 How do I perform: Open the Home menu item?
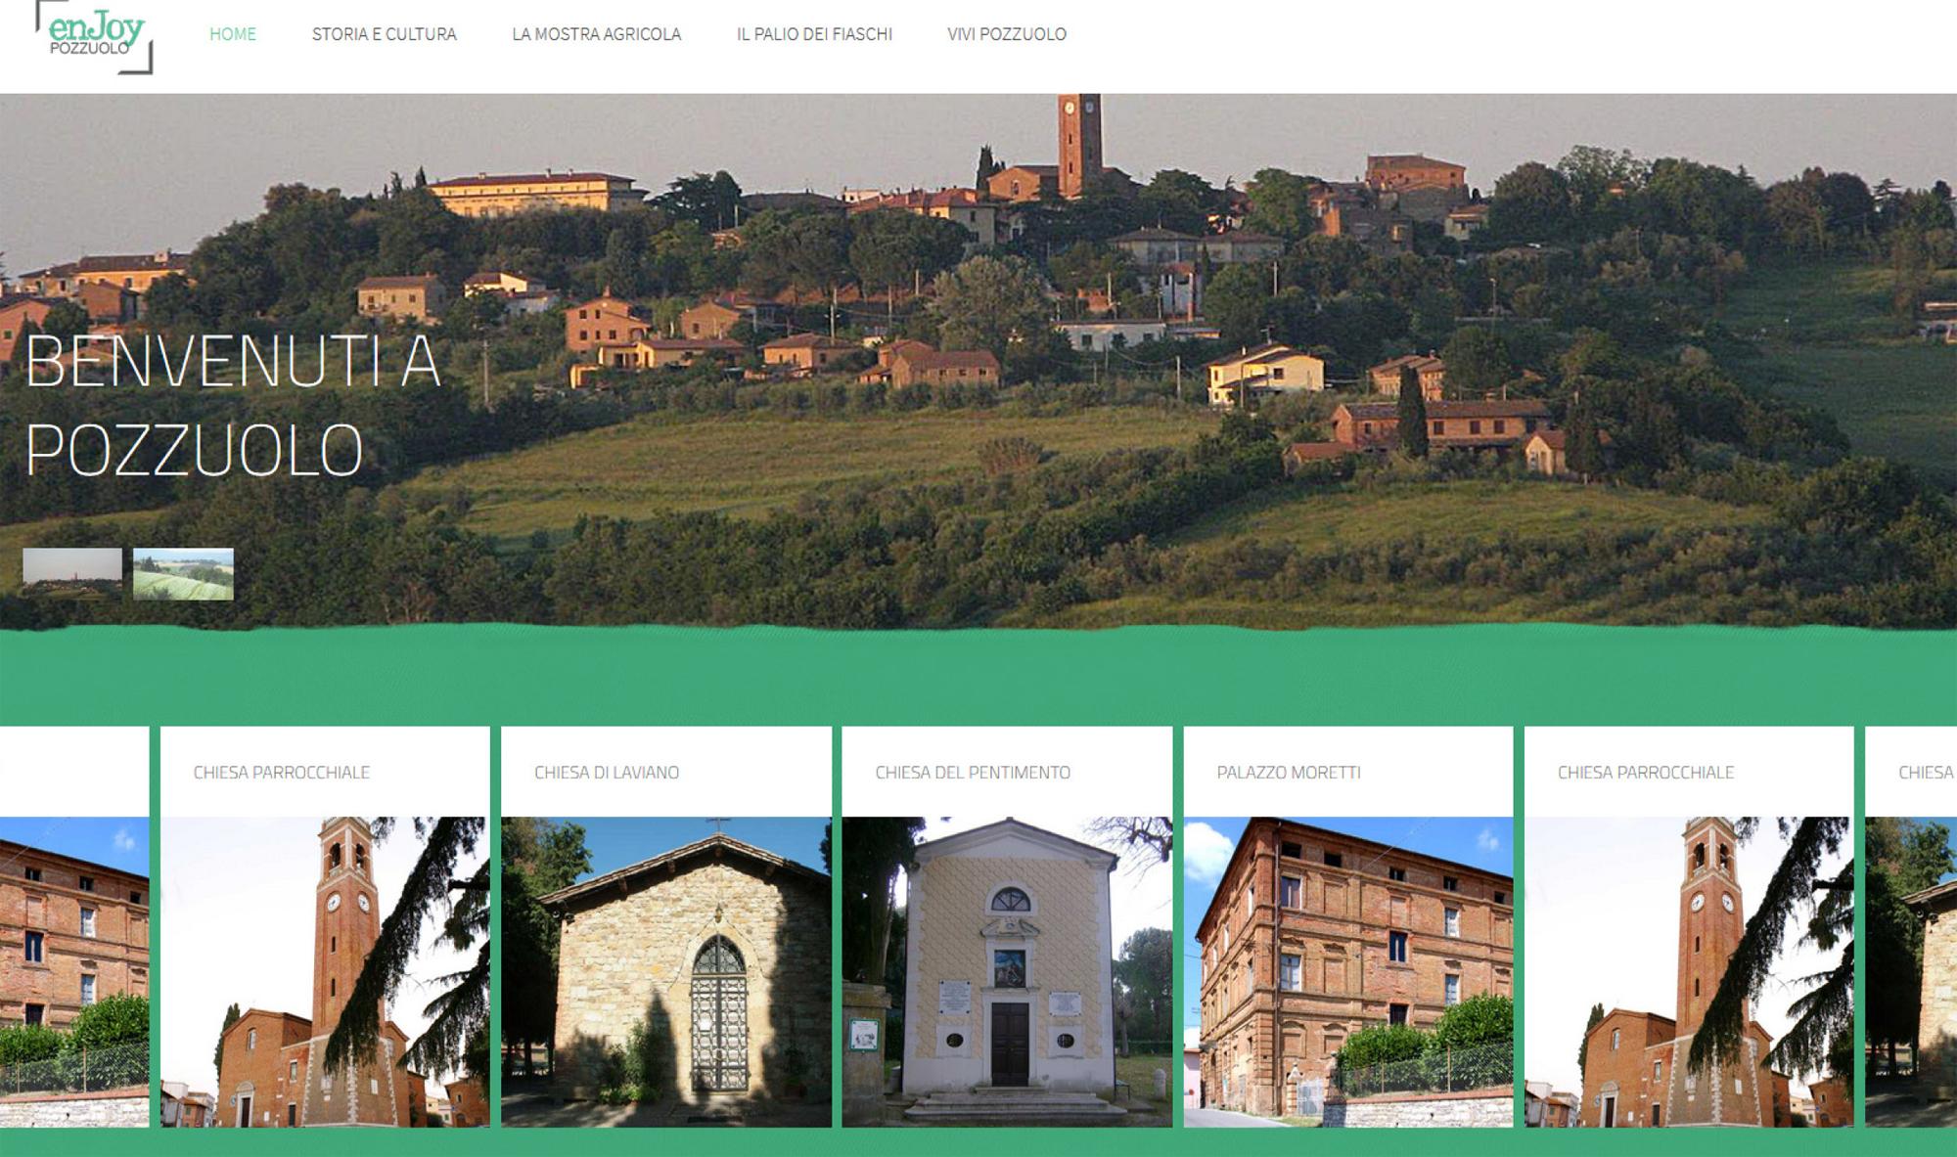233,34
